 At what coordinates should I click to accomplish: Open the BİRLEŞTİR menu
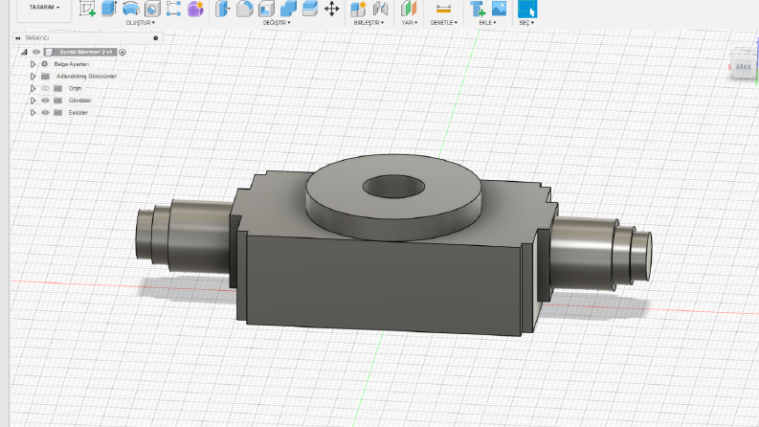pos(368,23)
